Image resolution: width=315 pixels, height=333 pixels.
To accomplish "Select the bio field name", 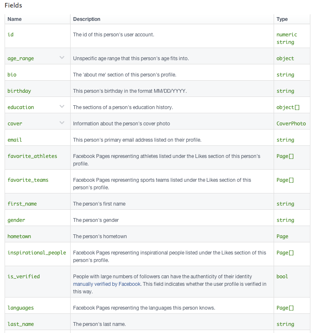I will 12,75.
